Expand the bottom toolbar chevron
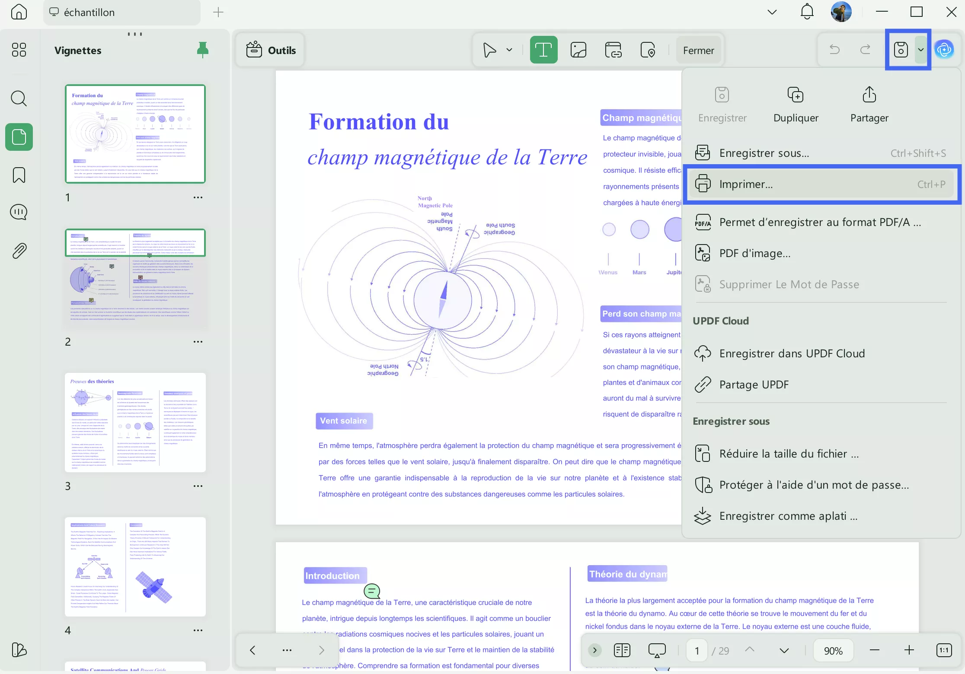The image size is (965, 674). (595, 650)
